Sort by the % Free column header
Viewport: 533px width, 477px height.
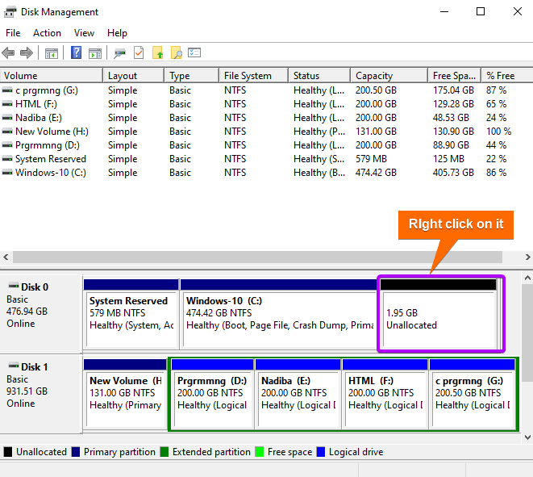tap(507, 76)
